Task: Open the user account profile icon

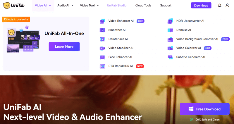Action: [x=227, y=6]
